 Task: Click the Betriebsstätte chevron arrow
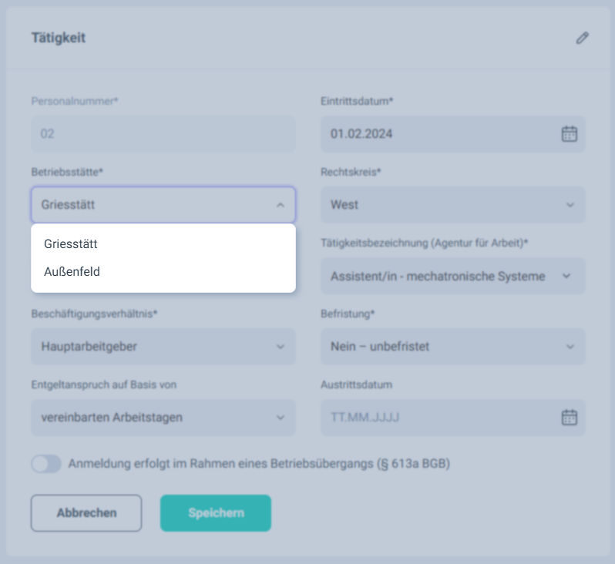281,205
